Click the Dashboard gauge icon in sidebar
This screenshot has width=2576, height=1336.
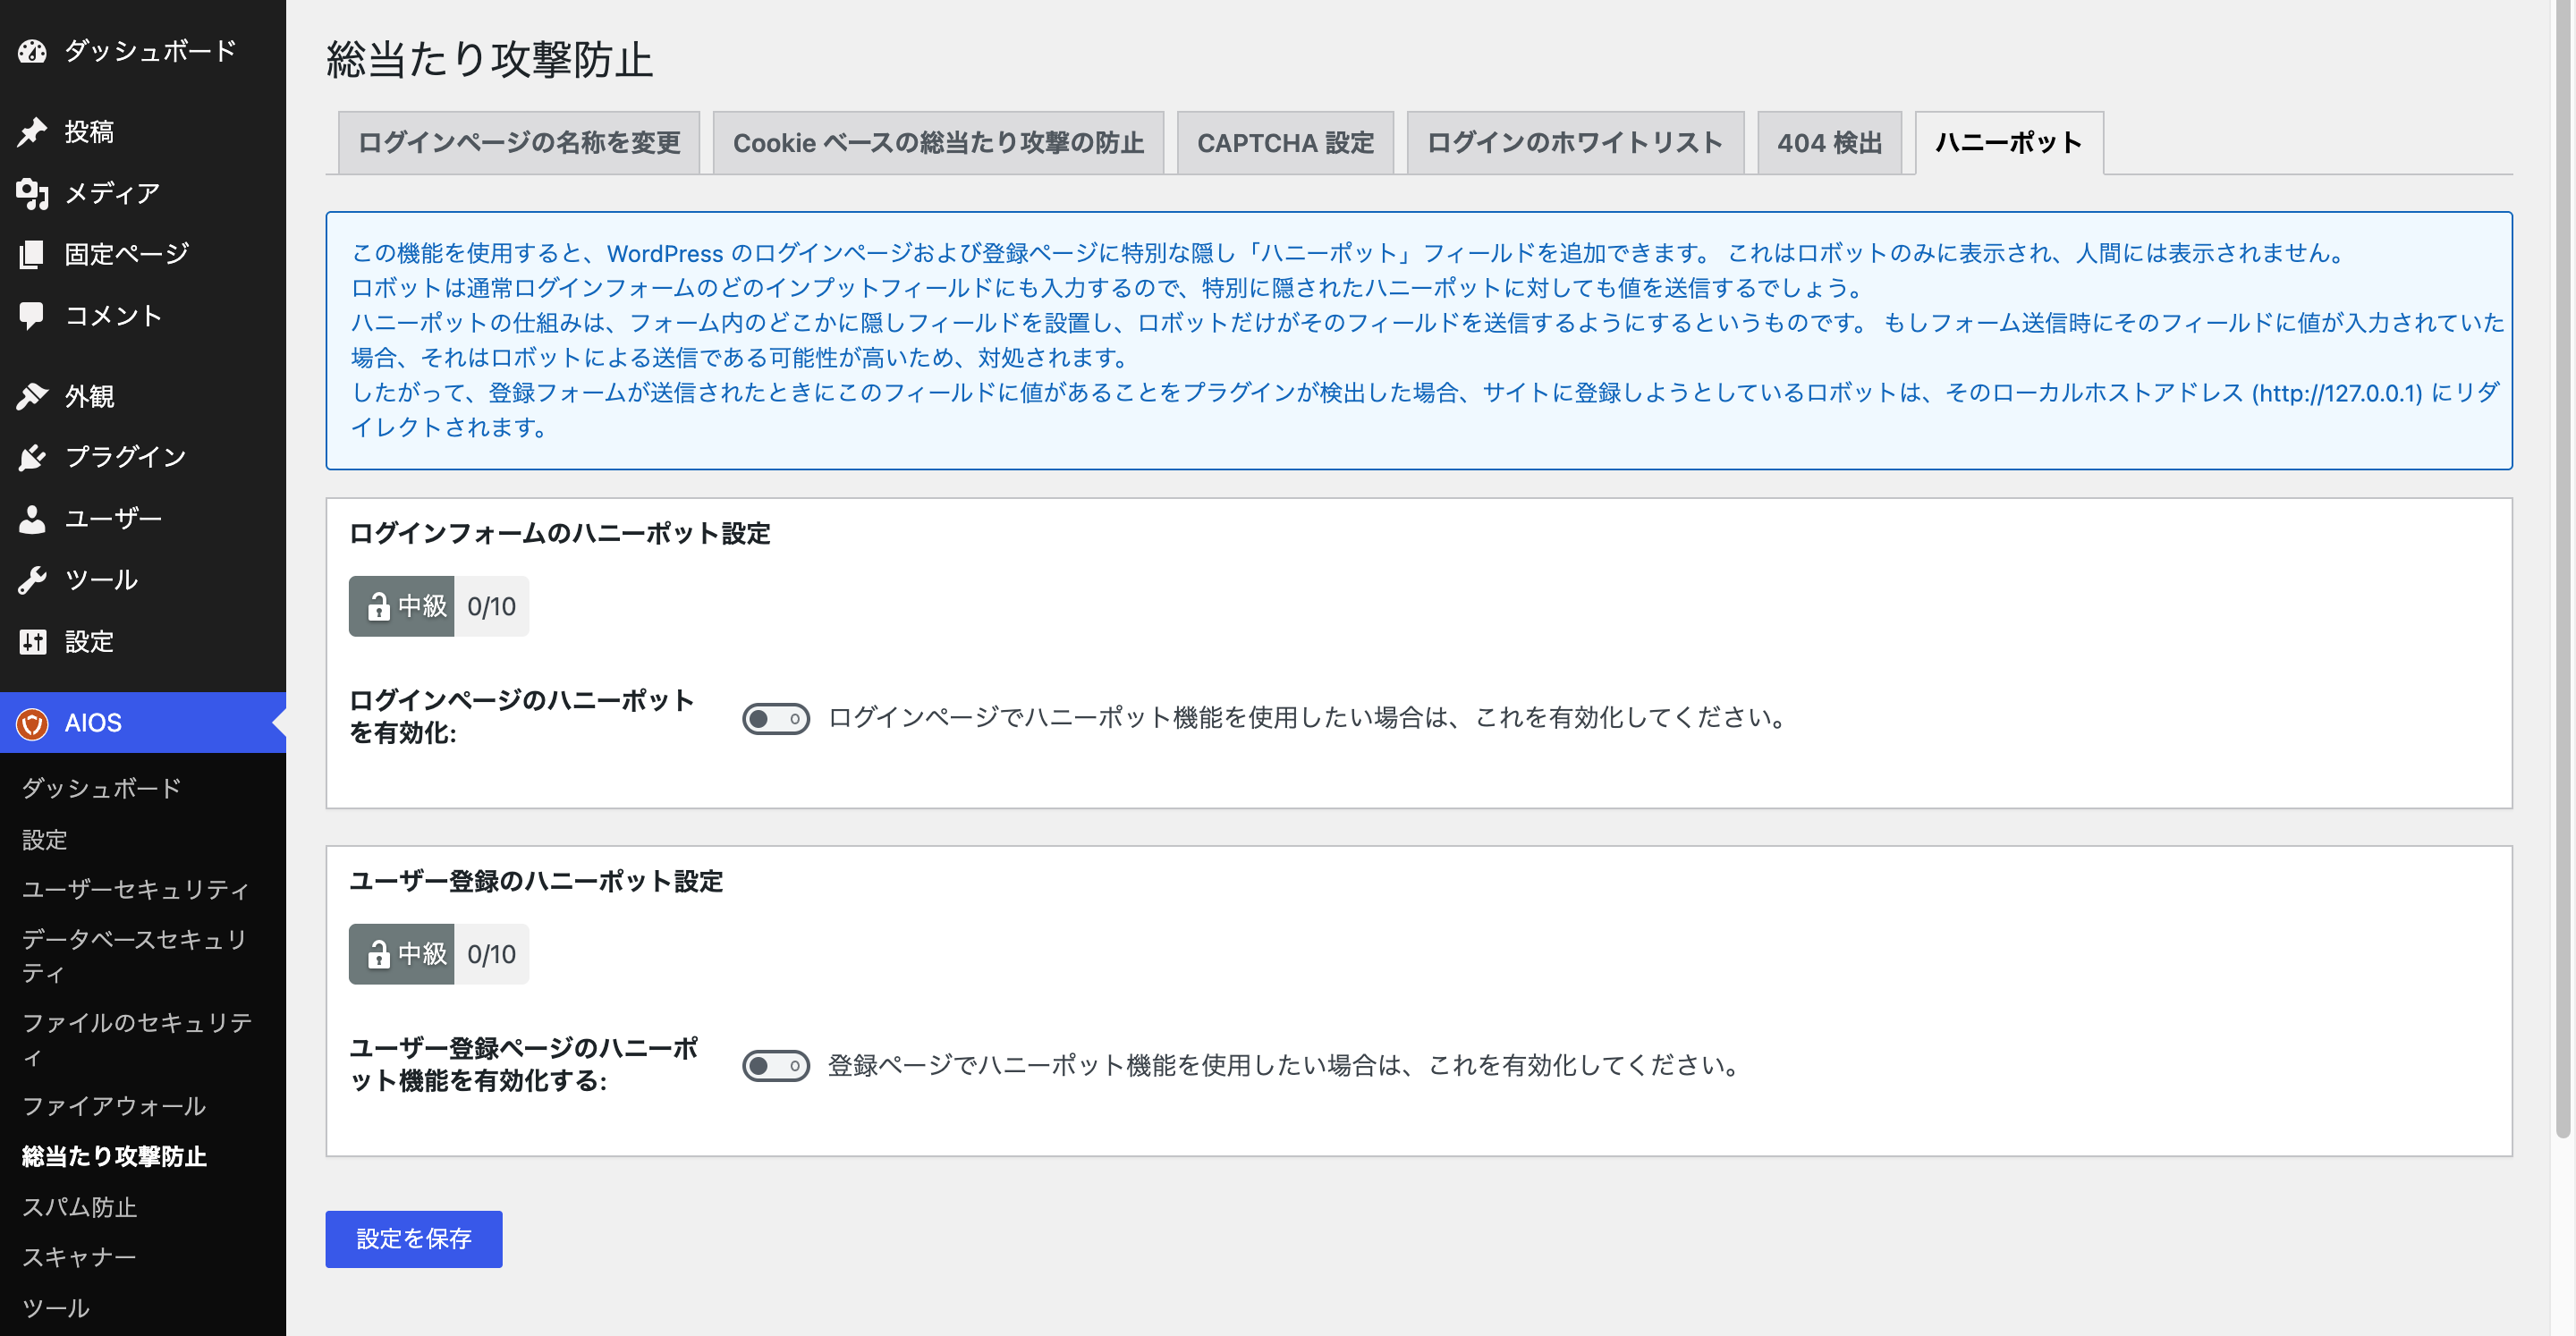pyautogui.click(x=32, y=51)
